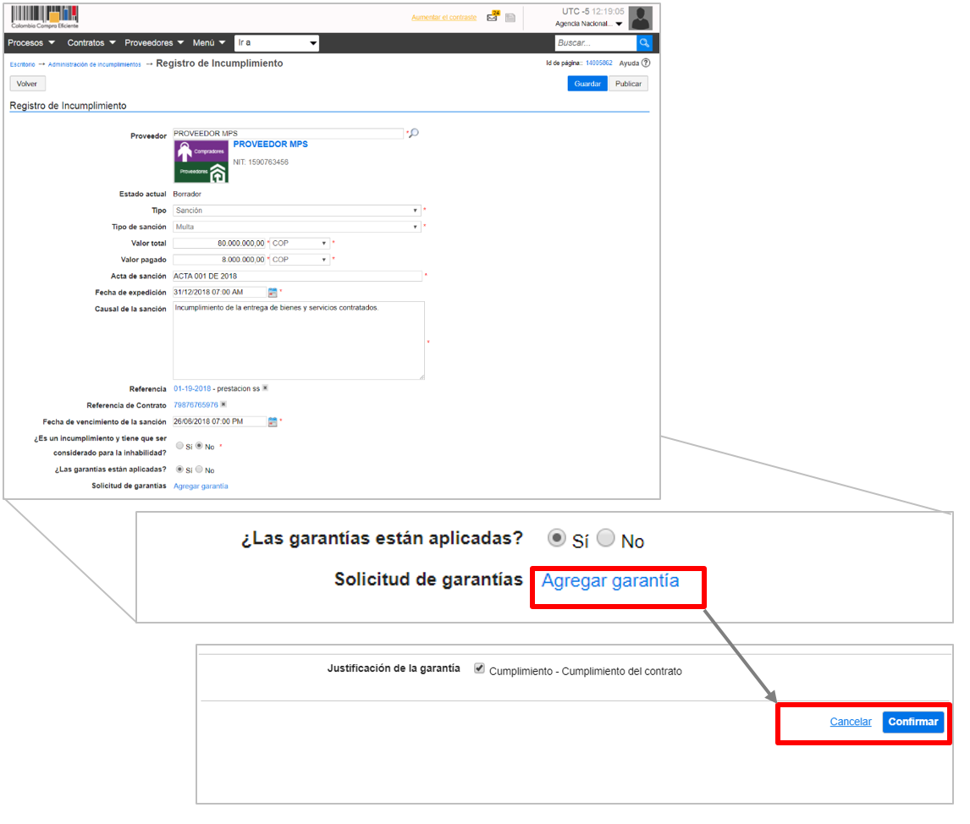Uncheck Cumplimiento del contrato checkbox
970x824 pixels.
(x=480, y=668)
